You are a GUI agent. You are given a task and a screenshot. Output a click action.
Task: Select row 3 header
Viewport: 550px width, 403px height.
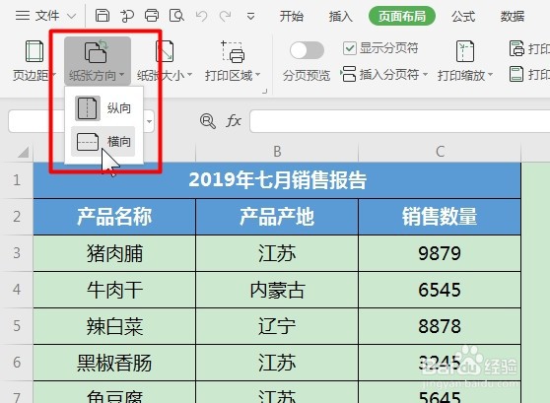pyautogui.click(x=17, y=253)
